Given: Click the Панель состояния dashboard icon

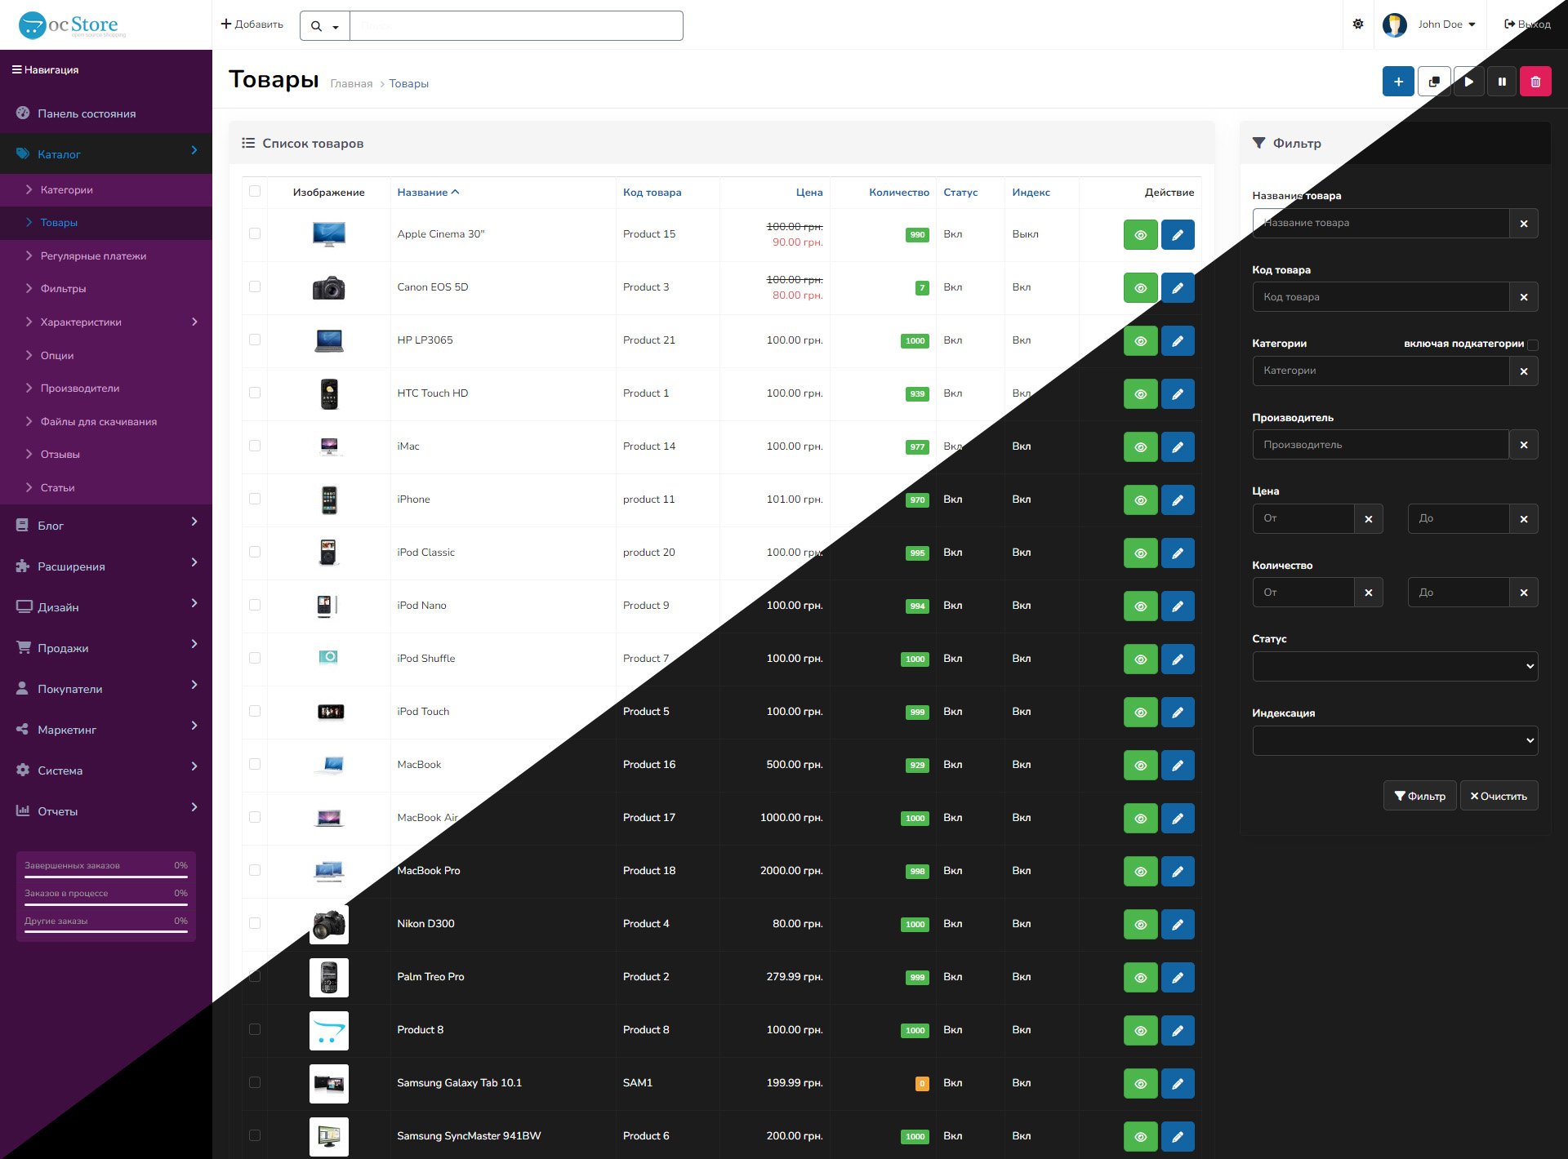Looking at the screenshot, I should (23, 113).
